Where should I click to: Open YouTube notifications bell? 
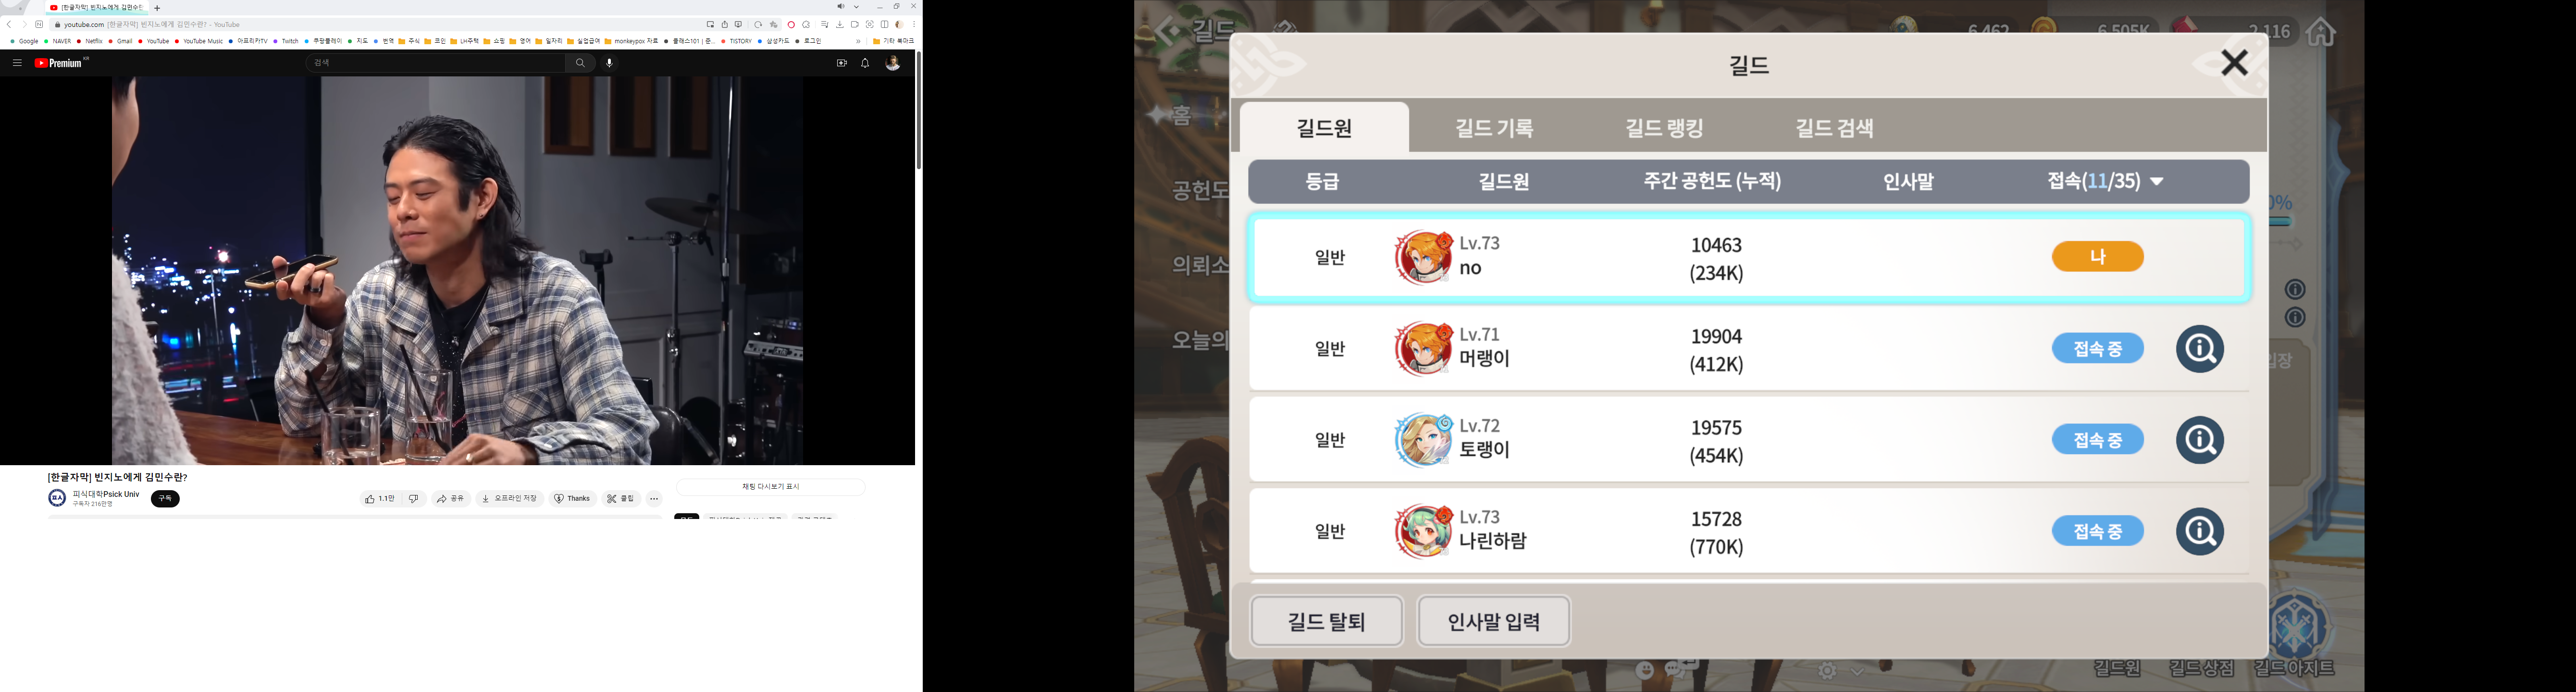click(x=865, y=63)
